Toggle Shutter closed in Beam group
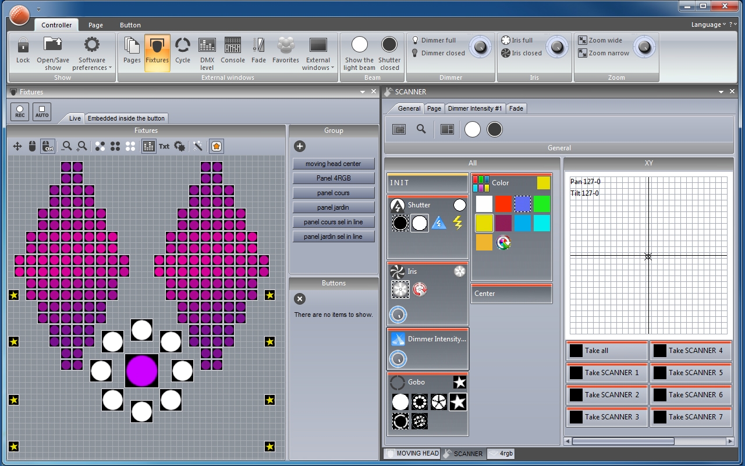This screenshot has height=466, width=745. point(389,53)
